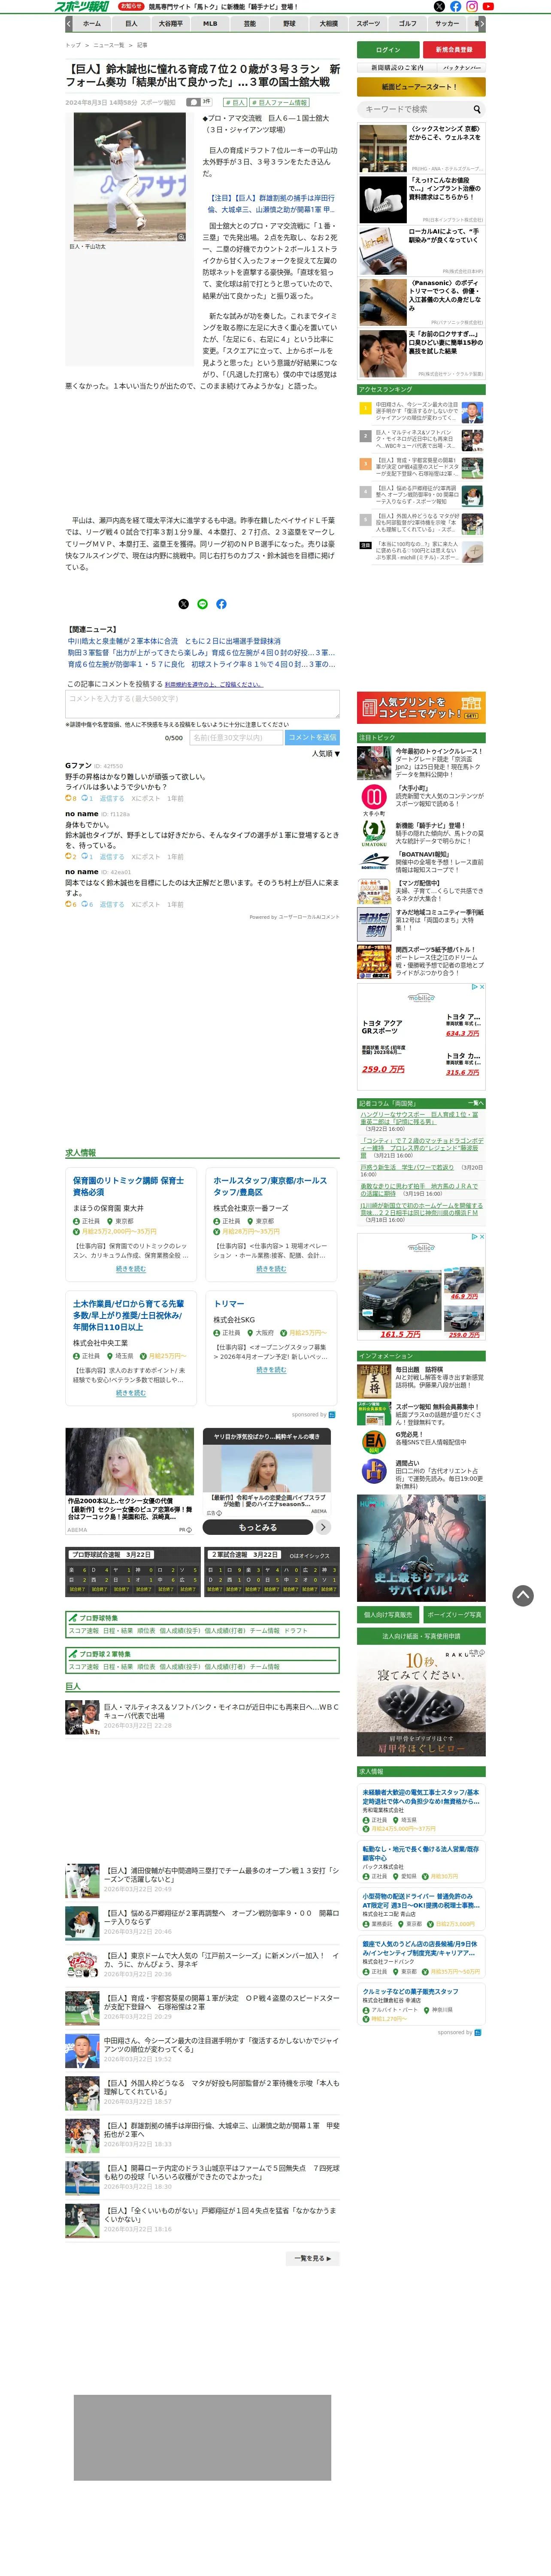Open the 大相撲 nav tab
The width and height of the screenshot is (551, 2576).
click(328, 23)
